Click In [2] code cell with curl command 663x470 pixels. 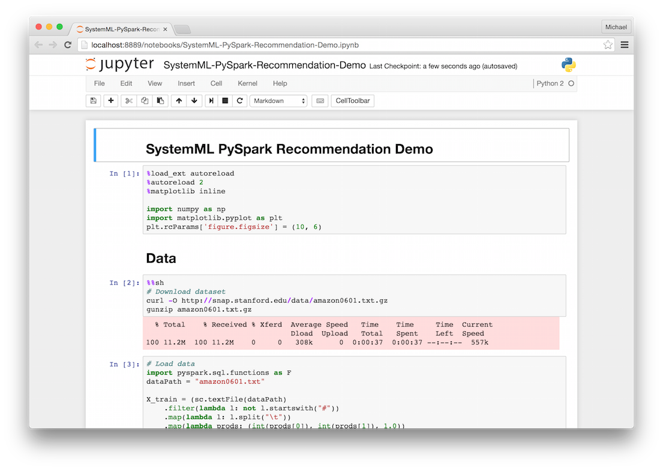pyautogui.click(x=355, y=296)
